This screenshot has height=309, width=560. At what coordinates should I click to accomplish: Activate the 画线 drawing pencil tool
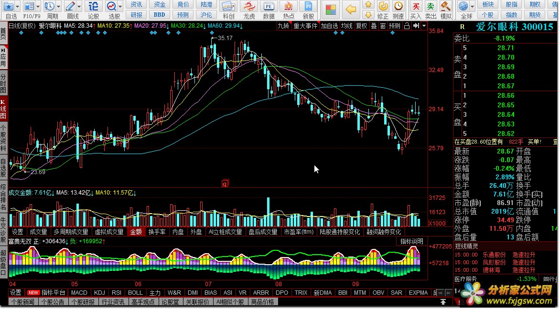pyautogui.click(x=70, y=6)
